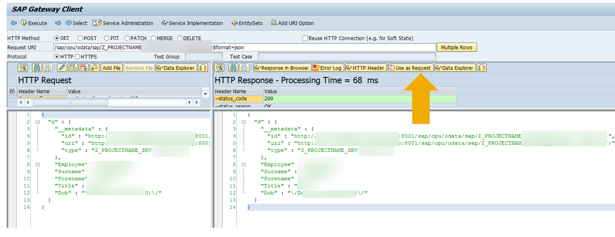
Task: Click the details magnifier icon in HTTP Response toolbar
Action: (x=219, y=68)
